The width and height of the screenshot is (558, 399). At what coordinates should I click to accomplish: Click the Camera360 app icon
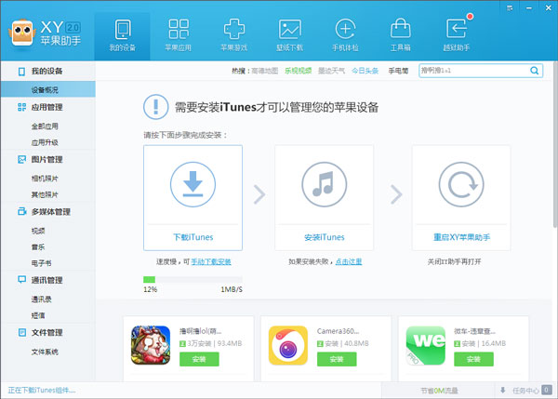coord(288,345)
